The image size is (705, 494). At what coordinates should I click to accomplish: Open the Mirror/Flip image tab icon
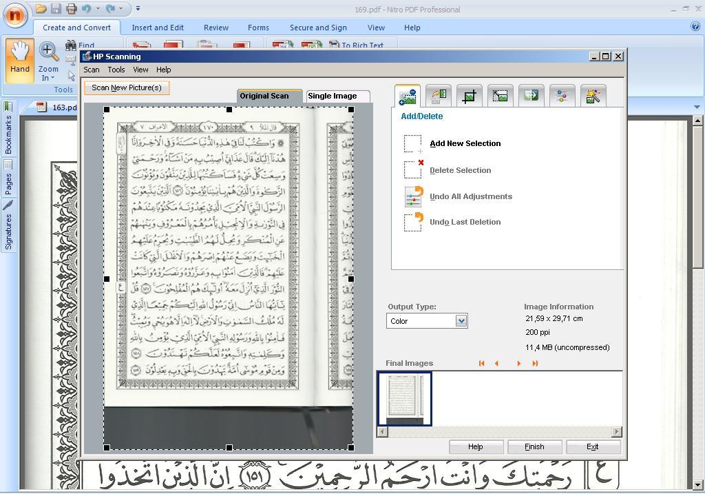pyautogui.click(x=531, y=96)
